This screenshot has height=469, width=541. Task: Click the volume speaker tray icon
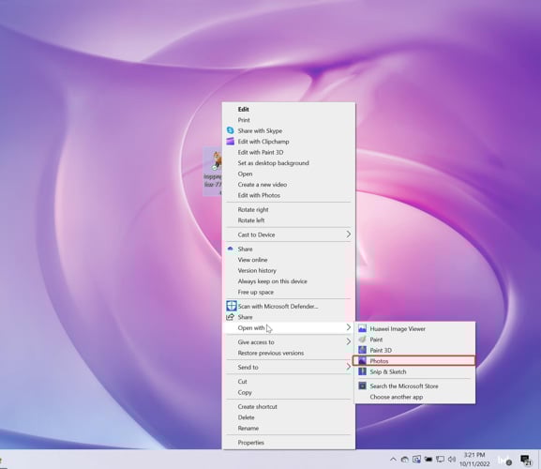pyautogui.click(x=452, y=459)
